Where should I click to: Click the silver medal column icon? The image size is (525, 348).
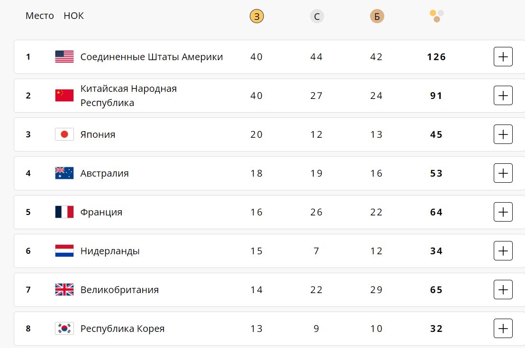[x=317, y=17]
